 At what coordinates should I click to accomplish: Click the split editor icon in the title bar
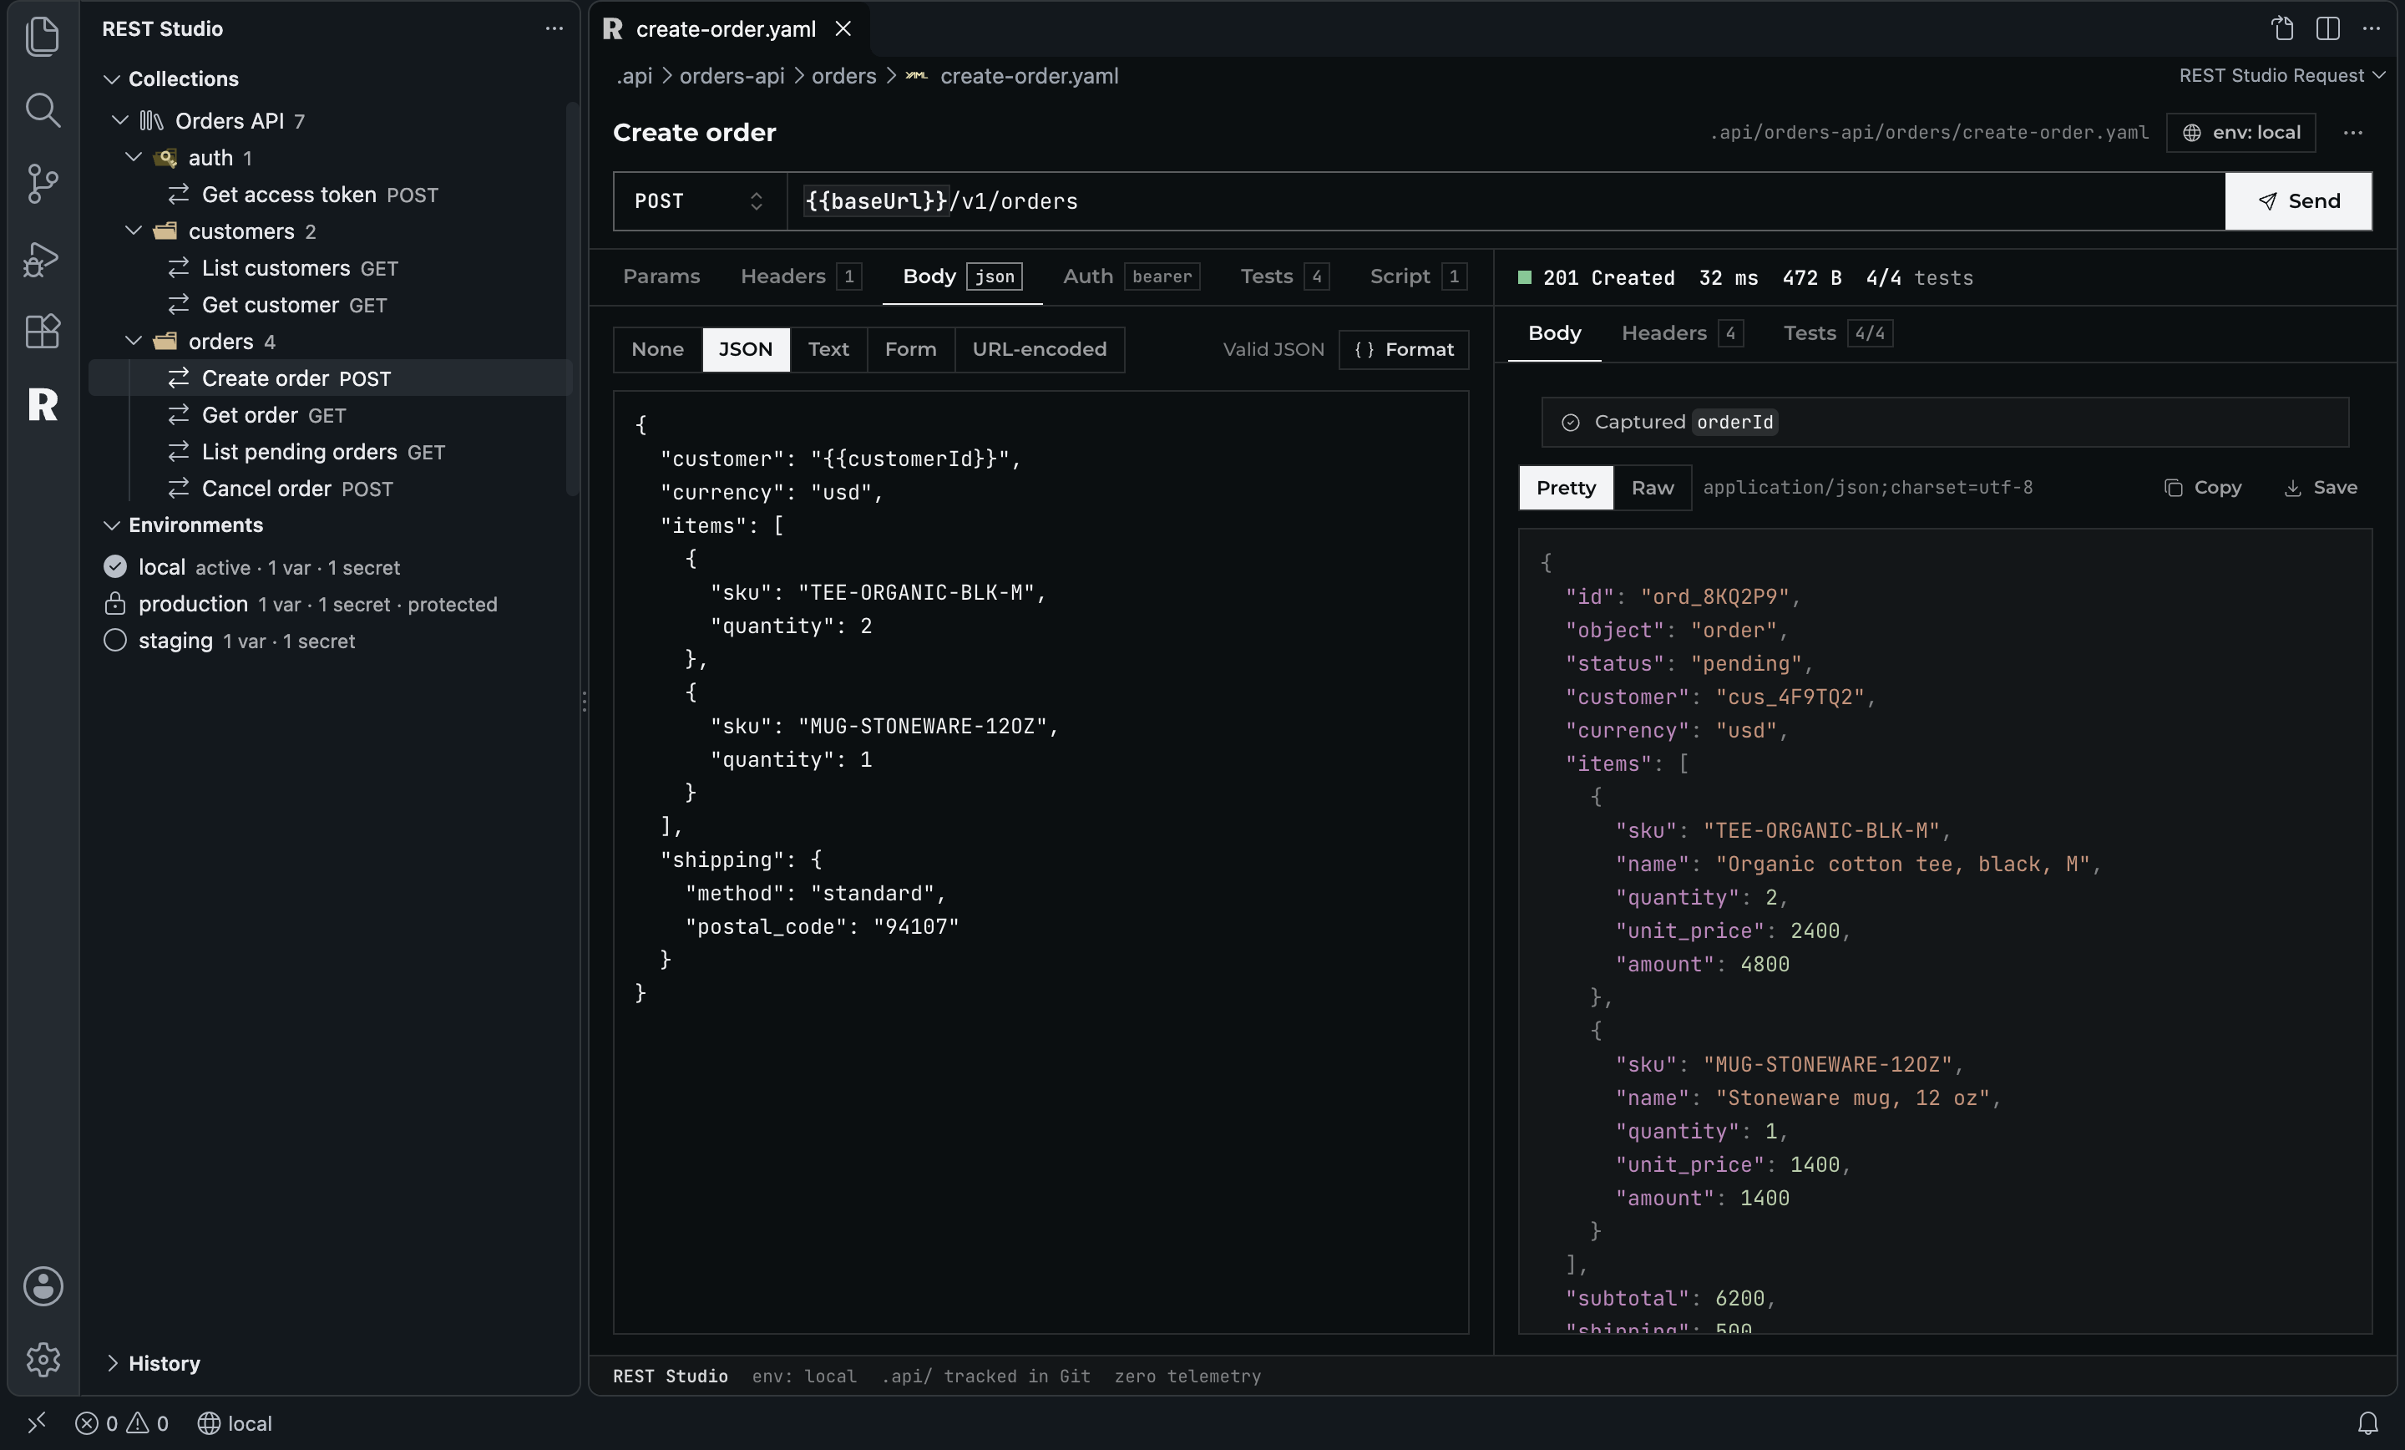(x=2328, y=28)
